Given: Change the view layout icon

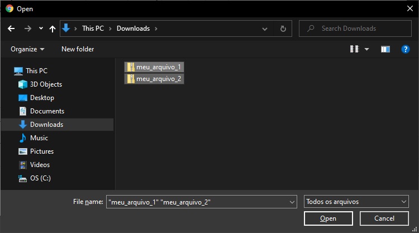Looking at the screenshot, I should [x=355, y=49].
